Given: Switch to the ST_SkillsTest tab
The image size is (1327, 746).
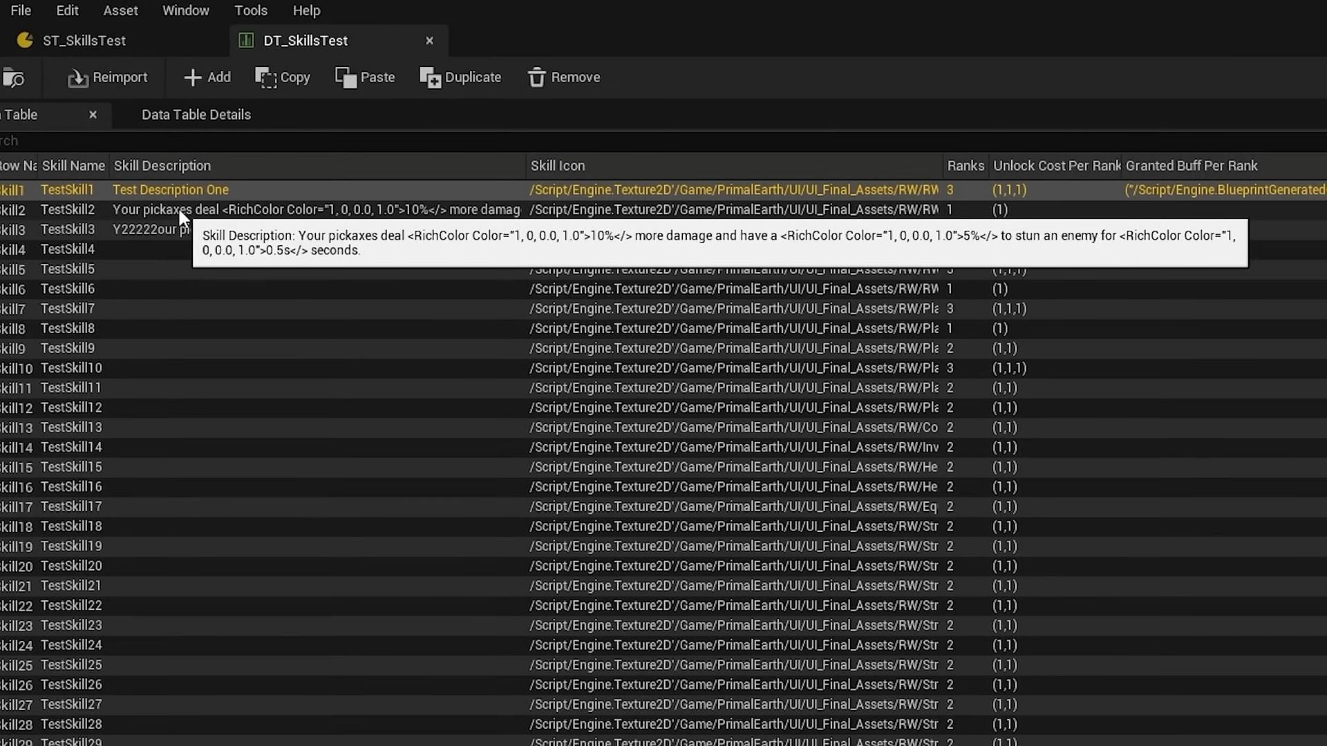Looking at the screenshot, I should point(84,41).
